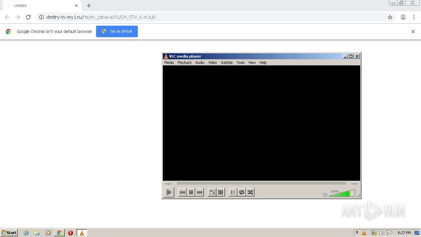Viewport: 421px width, 237px height.
Task: Open Action Center flag icon
Action: [x=390, y=233]
